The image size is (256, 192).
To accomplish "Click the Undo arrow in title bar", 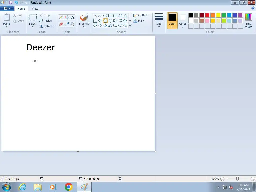I will click(x=16, y=2).
